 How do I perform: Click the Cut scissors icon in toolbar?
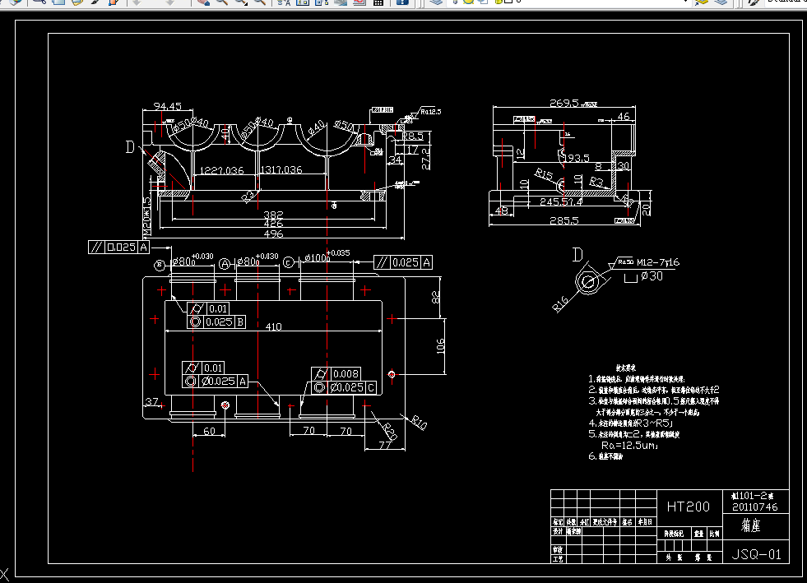coord(39,2)
